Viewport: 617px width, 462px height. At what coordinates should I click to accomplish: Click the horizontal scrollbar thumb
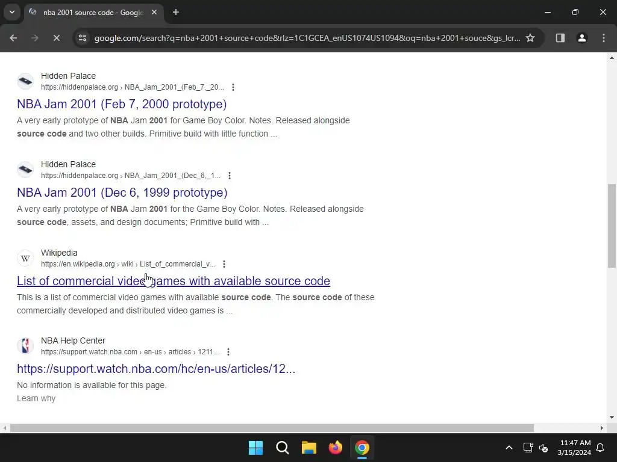tap(272, 428)
